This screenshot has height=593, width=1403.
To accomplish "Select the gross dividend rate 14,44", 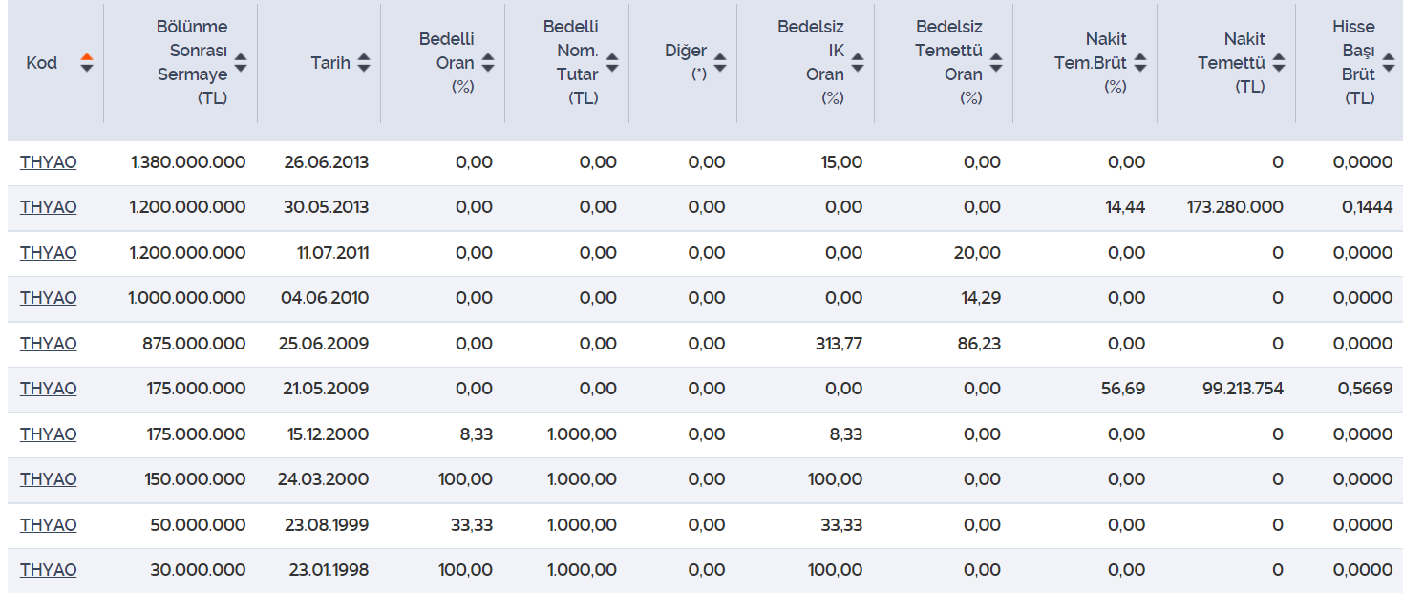I will click(x=1125, y=207).
